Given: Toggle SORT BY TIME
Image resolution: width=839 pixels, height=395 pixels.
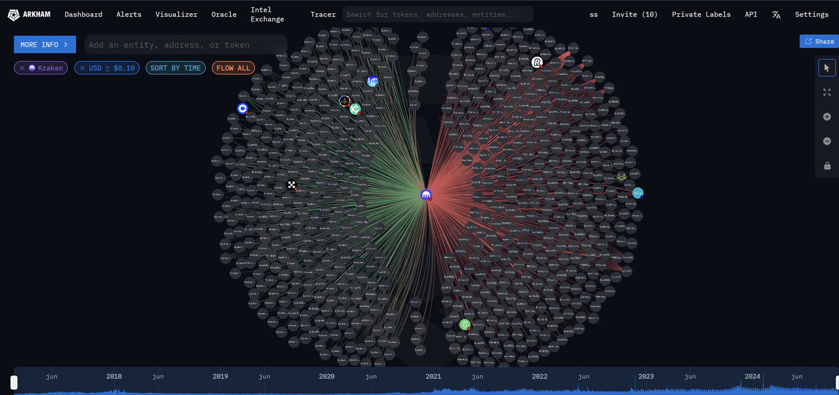Looking at the screenshot, I should click(x=176, y=68).
